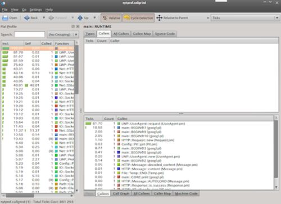Image resolution: width=281 pixels, height=204 pixels.
Task: Select the callee LWP::UserAgent::new
Action: 179,157
